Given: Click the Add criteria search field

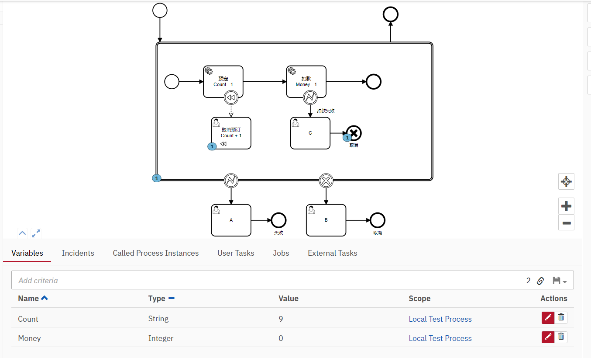Looking at the screenshot, I should click(131, 280).
